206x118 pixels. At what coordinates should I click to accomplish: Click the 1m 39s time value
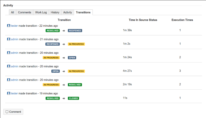tap(127, 30)
